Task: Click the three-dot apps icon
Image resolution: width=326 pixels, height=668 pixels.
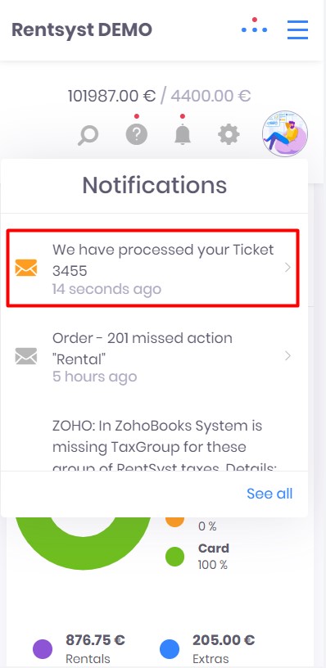Action: (255, 26)
